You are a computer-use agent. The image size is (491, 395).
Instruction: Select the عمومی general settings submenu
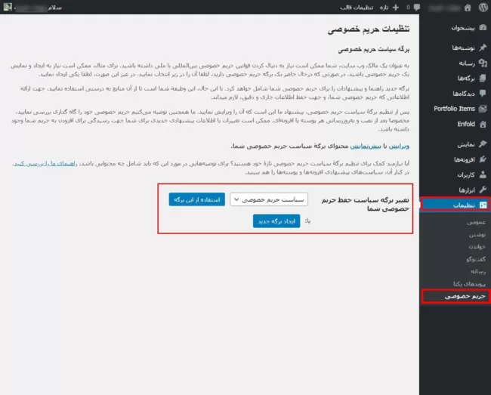(x=477, y=222)
